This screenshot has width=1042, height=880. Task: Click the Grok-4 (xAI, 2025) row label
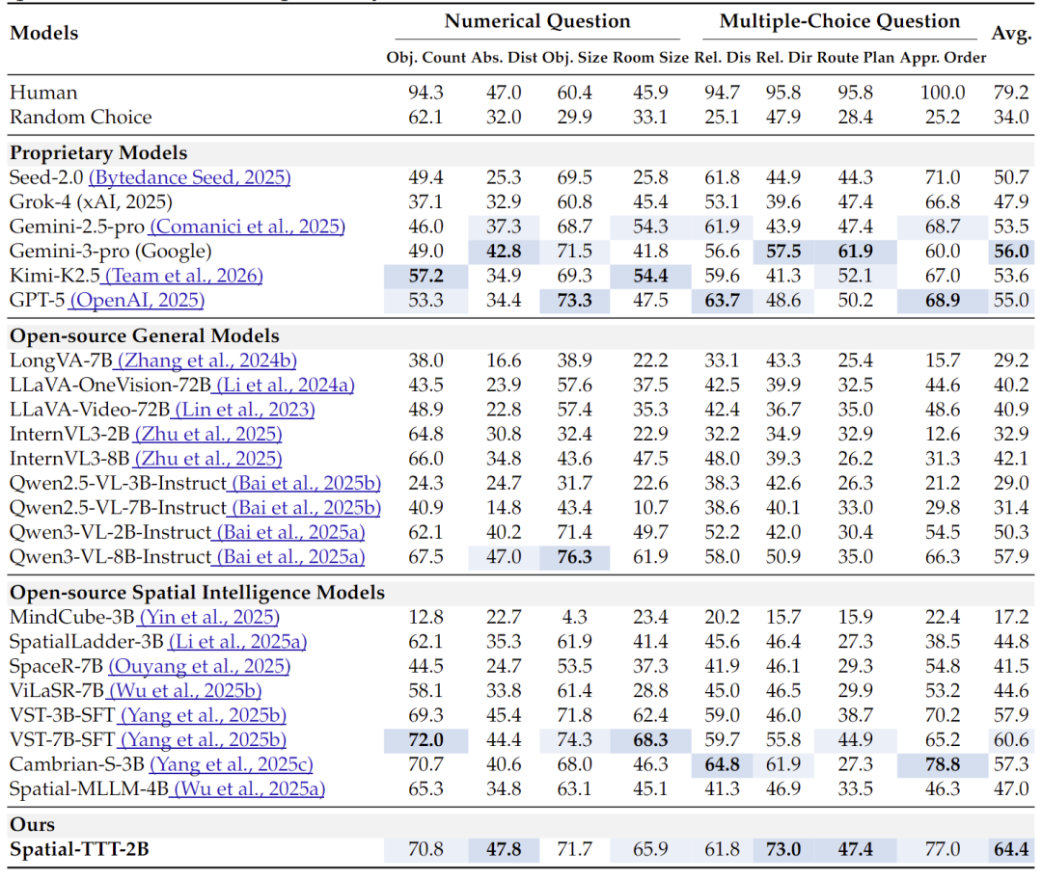pos(91,202)
